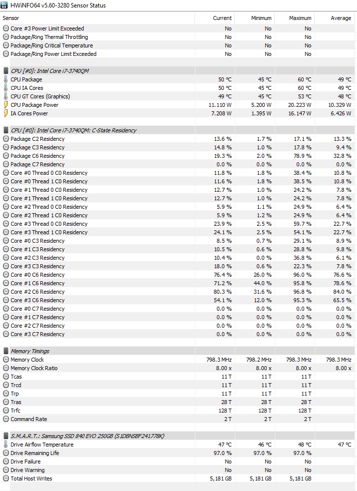Click the thermometer icon for Drive Airflow Temperature
This screenshot has width=357, height=491.
coord(5,445)
